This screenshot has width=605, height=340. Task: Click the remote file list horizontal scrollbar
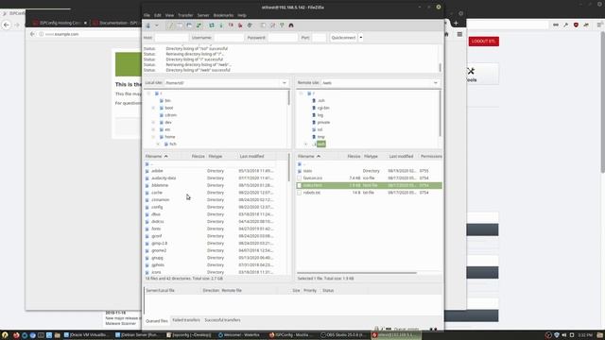[357, 273]
